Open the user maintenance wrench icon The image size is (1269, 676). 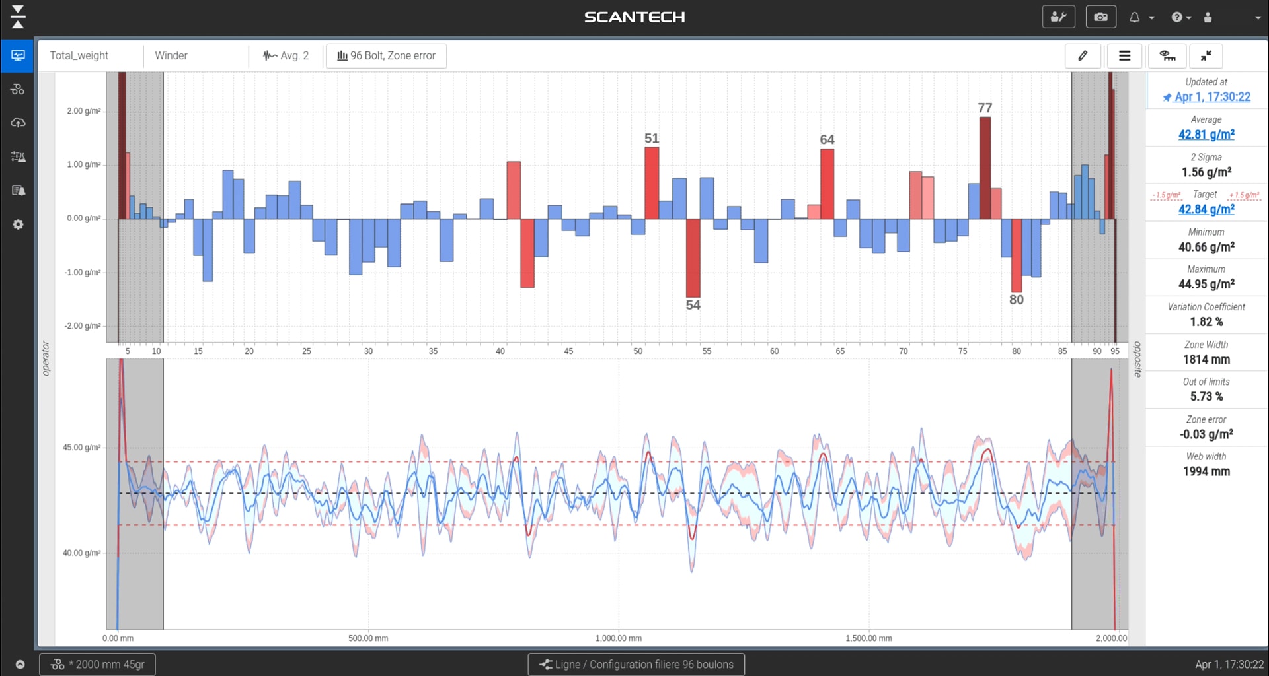(x=1058, y=17)
